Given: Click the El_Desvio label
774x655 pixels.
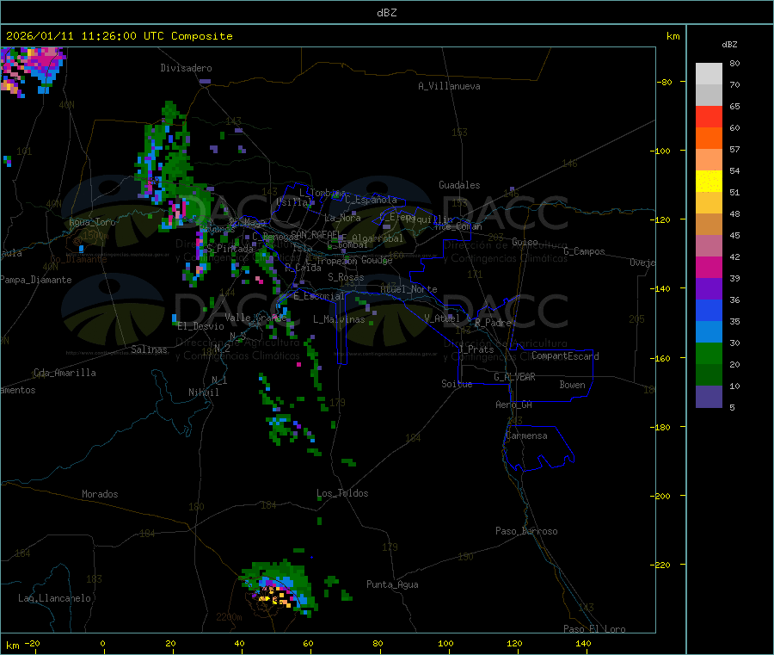Looking at the screenshot, I should tap(201, 326).
